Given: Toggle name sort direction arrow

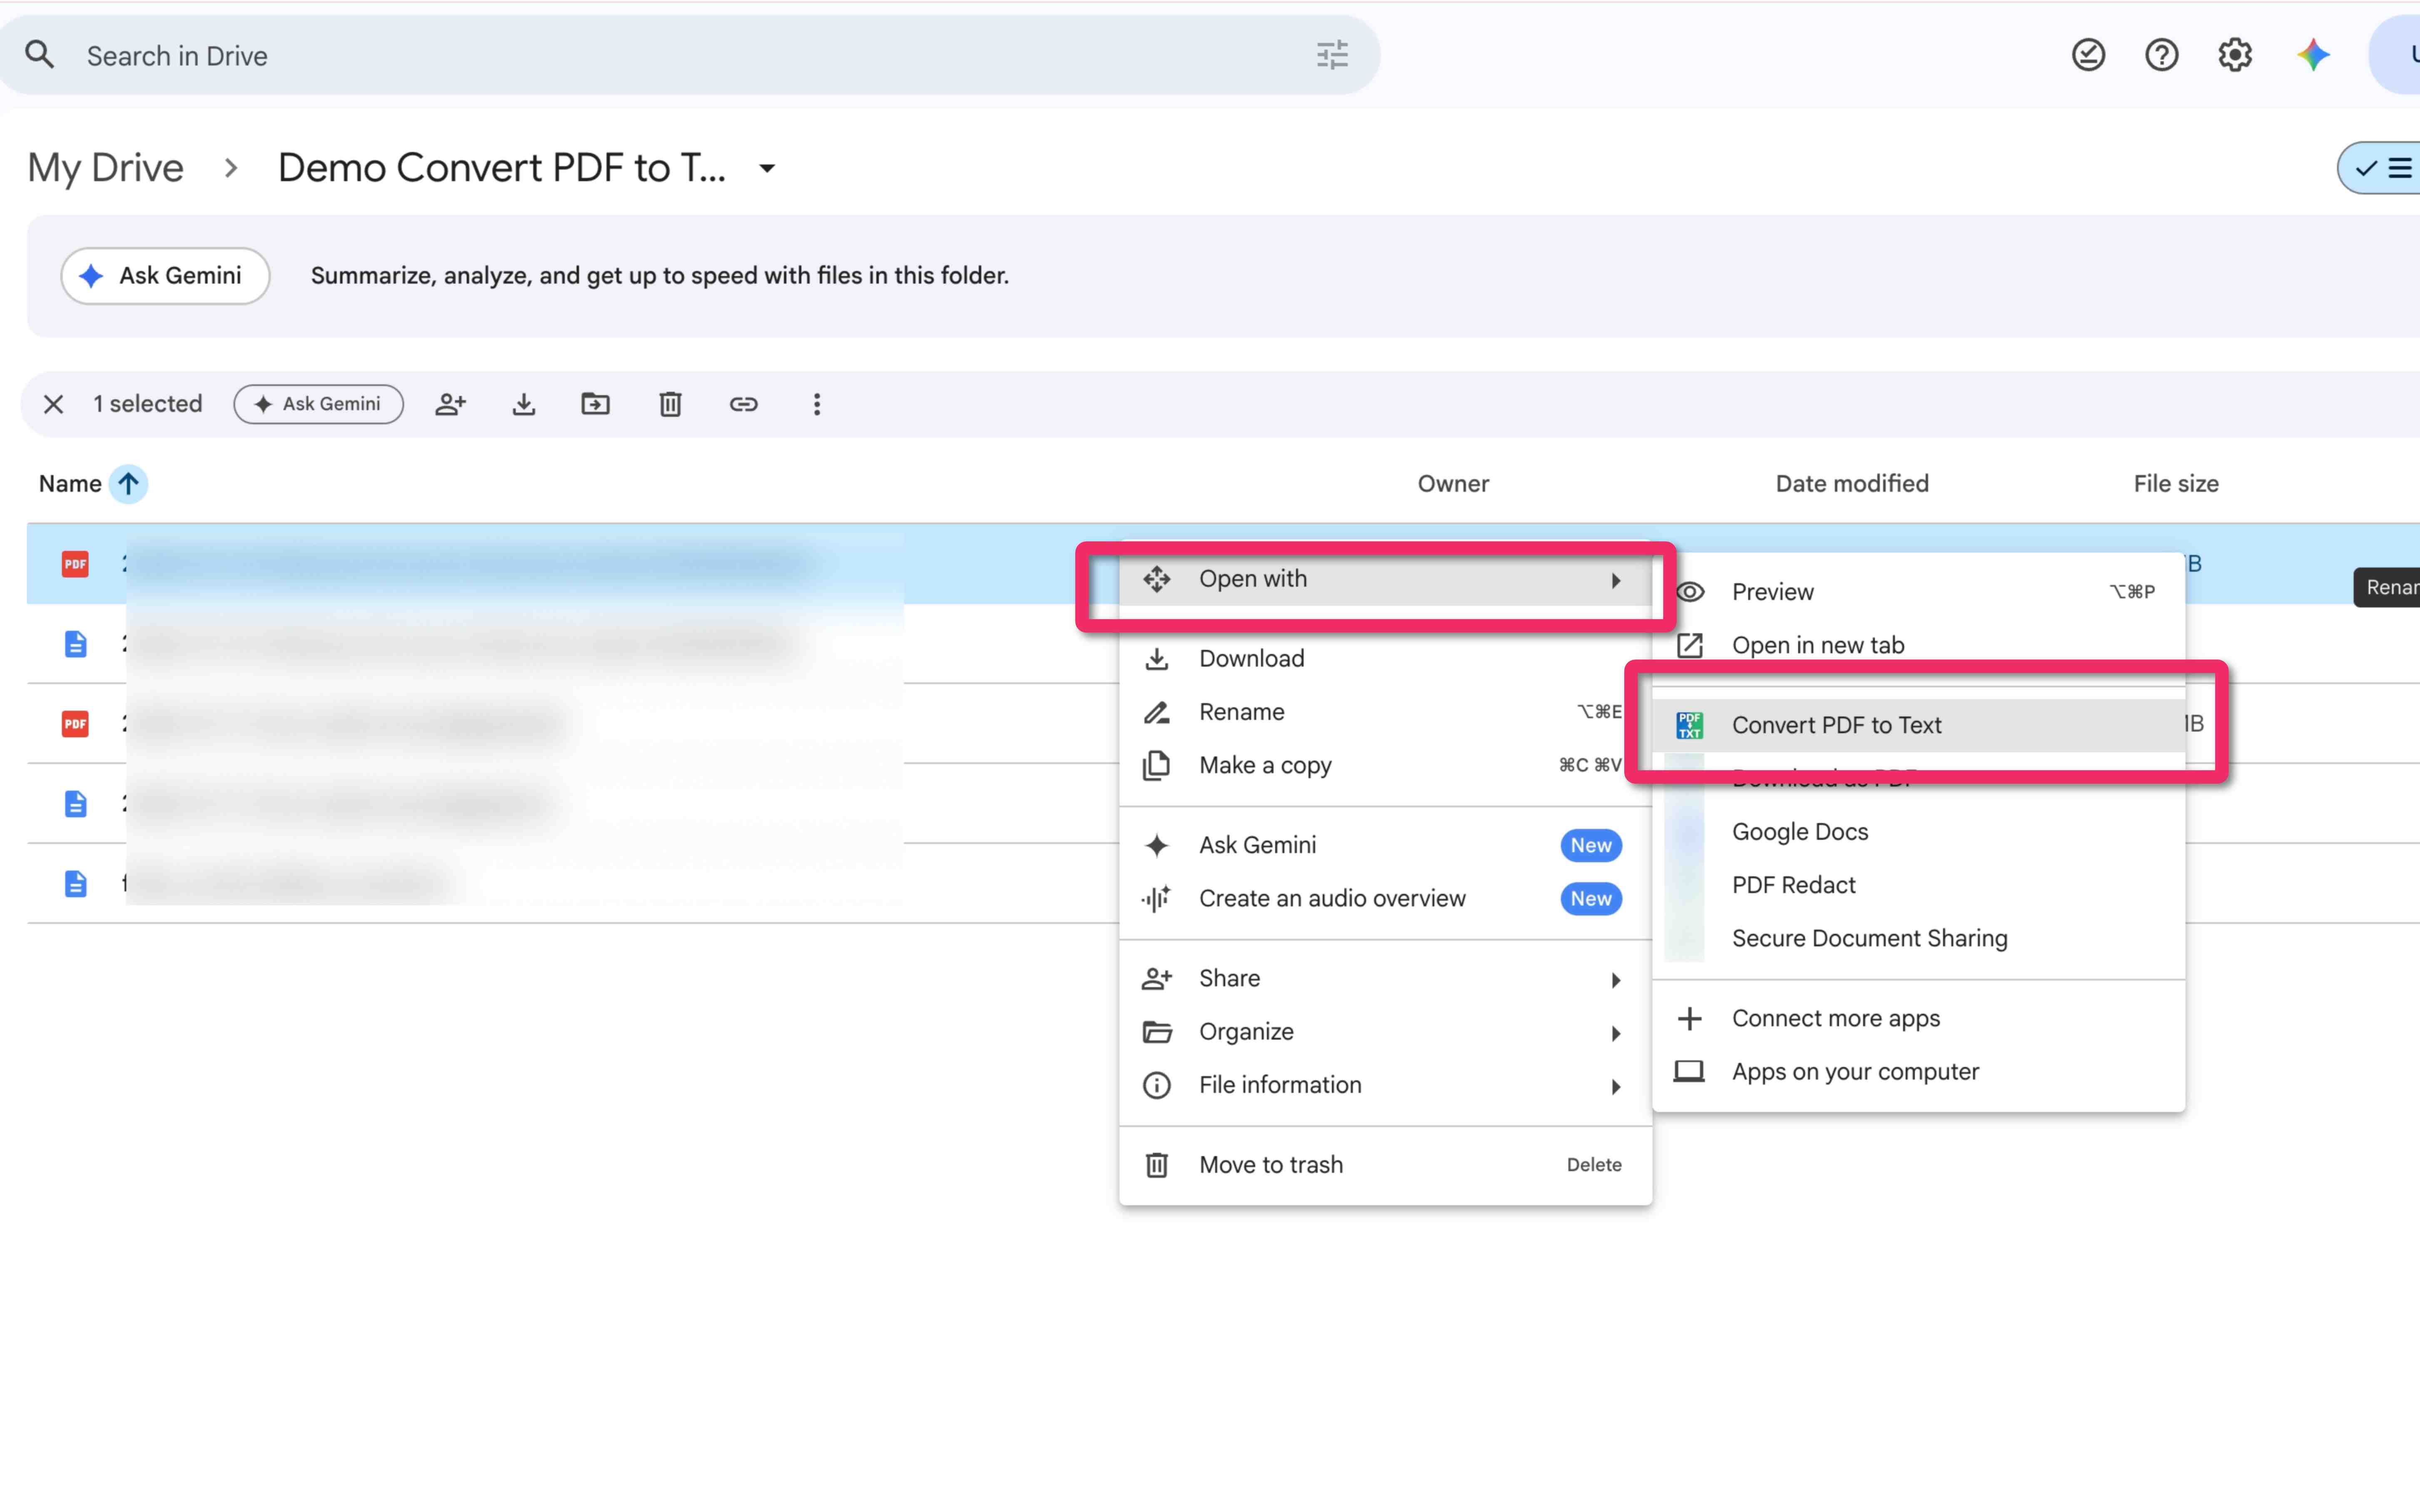Looking at the screenshot, I should click(x=128, y=484).
